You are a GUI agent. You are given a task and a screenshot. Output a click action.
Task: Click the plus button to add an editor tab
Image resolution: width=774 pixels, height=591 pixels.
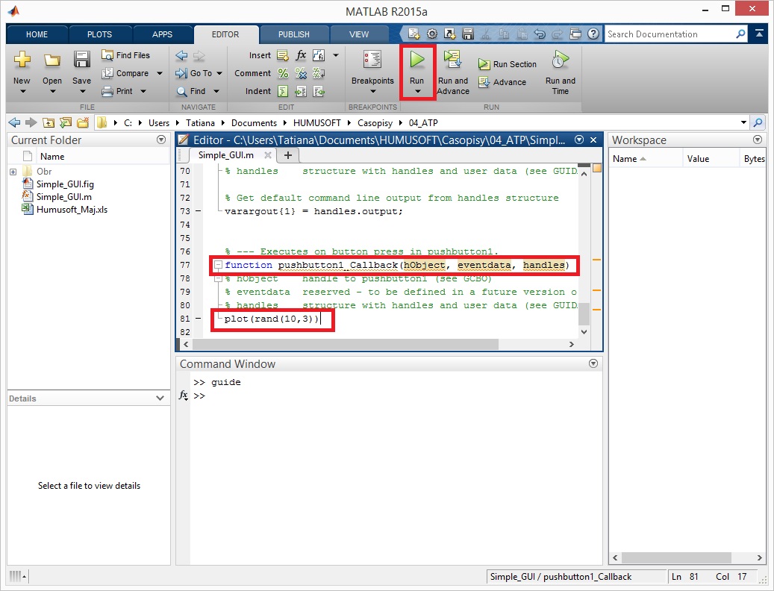288,155
